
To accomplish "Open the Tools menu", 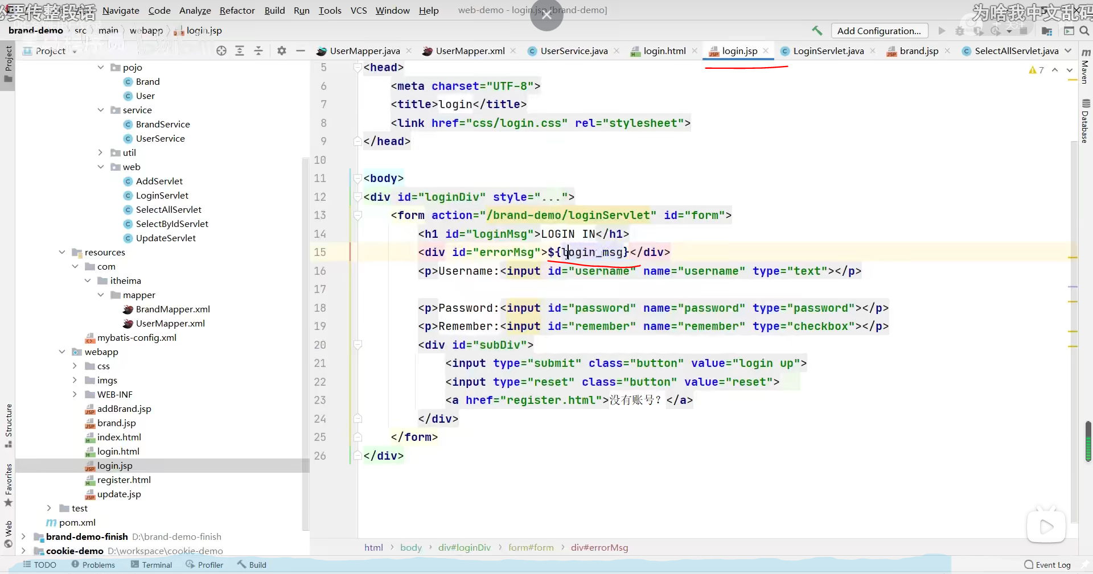I will (x=330, y=10).
